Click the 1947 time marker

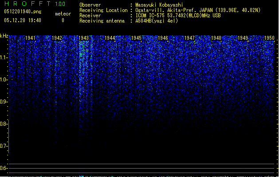pyautogui.click(x=190, y=38)
